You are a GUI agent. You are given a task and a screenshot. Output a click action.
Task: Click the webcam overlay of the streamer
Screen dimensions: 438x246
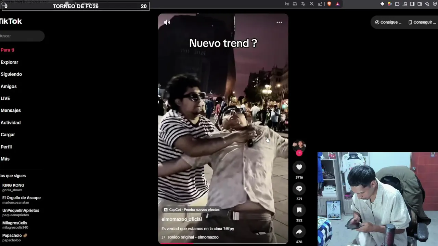378,199
